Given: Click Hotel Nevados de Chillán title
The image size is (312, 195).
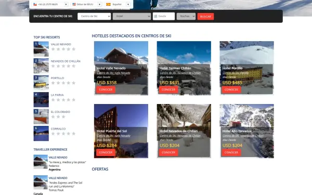Looking at the screenshot, I should click(x=179, y=131).
